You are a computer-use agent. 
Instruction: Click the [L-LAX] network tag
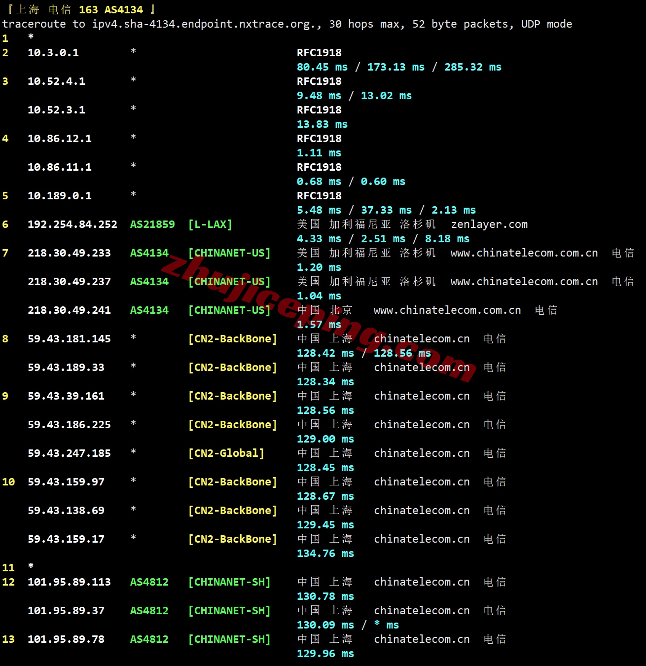click(x=210, y=224)
